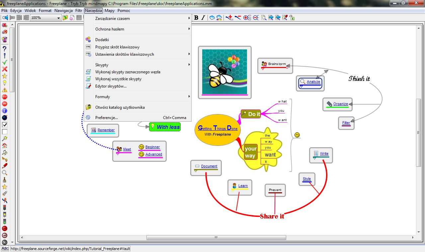This screenshot has width=425, height=252.
Task: Add the red X icon
Action: [x=5, y=69]
